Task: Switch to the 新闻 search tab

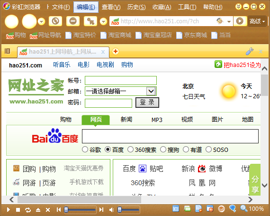Action: (126, 119)
